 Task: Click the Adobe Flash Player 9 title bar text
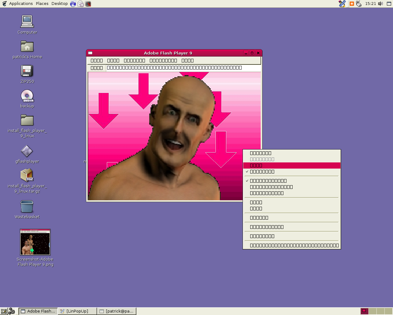tap(168, 53)
